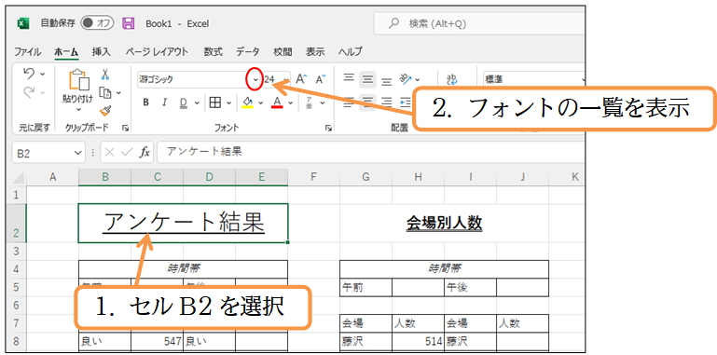Select row header 4
This screenshot has height=355, width=717.
17,269
